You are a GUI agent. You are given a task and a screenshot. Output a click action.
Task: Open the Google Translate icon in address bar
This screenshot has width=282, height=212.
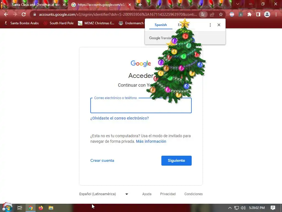pos(203,14)
